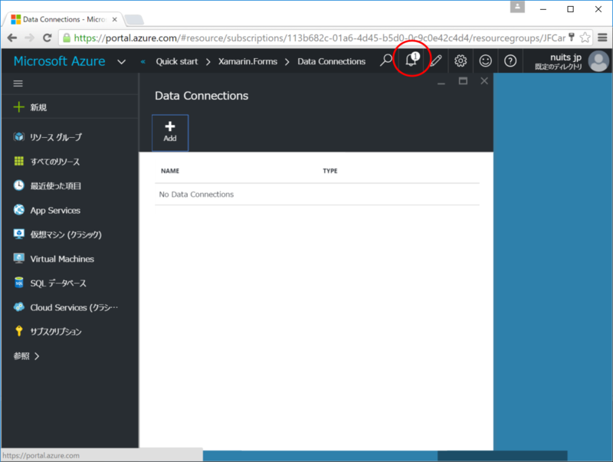This screenshot has height=462, width=613.
Task: Open 最近使った項目 menu item
Action: point(70,185)
